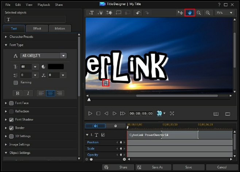Click the Share button at bottom
This screenshot has height=172, width=240.
[x=118, y=167]
